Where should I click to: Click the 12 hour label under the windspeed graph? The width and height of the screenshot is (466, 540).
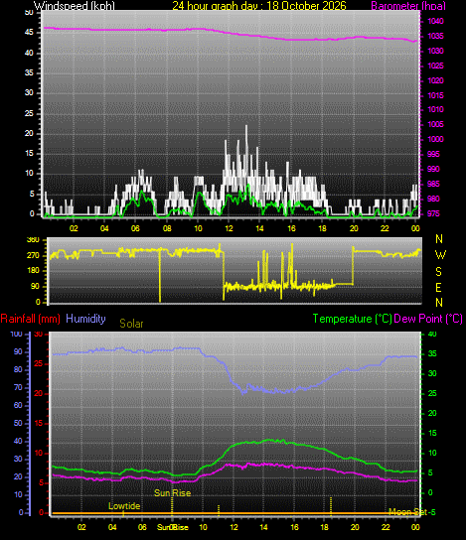pyautogui.click(x=229, y=228)
